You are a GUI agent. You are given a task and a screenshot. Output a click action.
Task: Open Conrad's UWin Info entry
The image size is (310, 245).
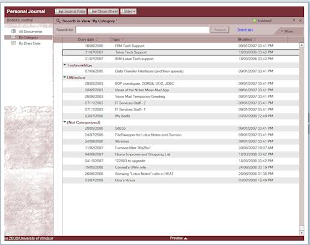coord(181,167)
